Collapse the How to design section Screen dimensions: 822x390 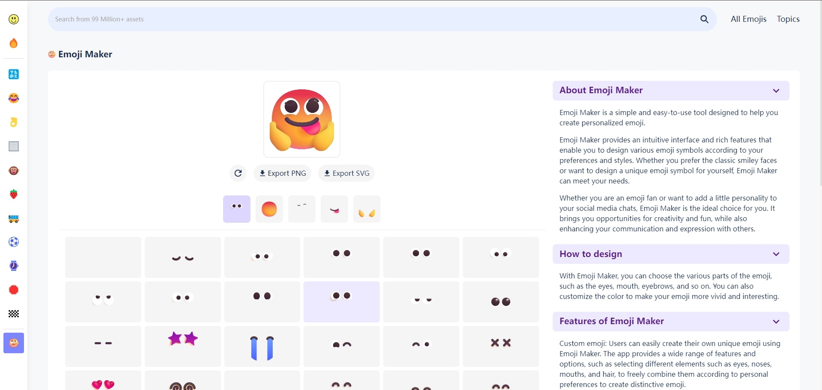tap(671, 254)
